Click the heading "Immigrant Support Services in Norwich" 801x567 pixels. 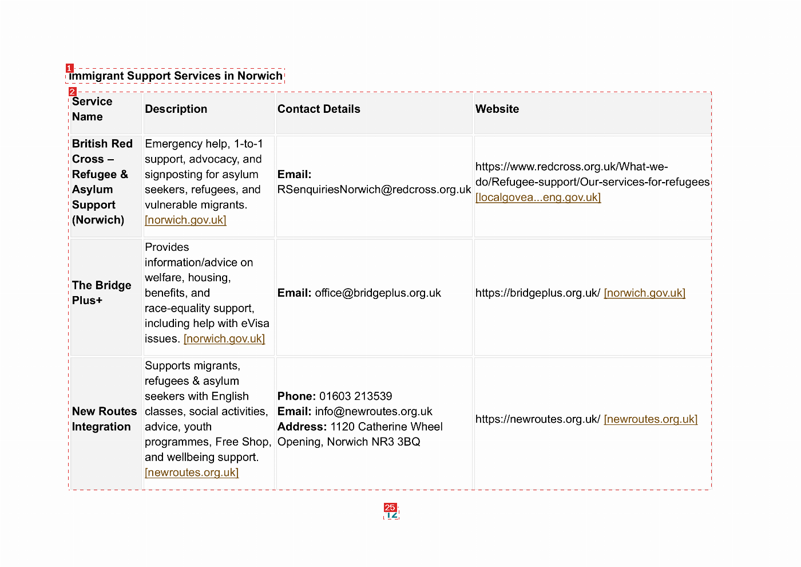click(176, 76)
